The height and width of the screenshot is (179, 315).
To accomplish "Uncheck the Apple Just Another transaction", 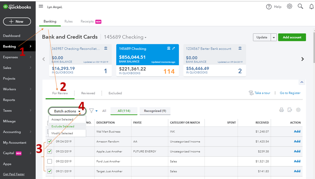I will (50, 151).
